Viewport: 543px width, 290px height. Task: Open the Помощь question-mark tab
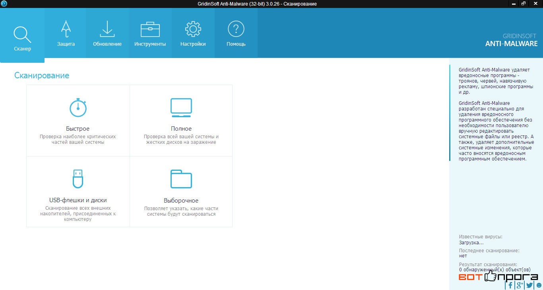click(236, 33)
